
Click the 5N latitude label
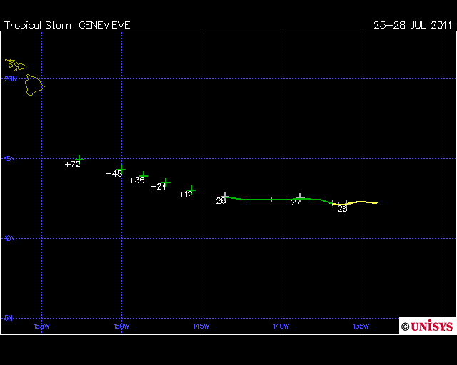pos(9,318)
